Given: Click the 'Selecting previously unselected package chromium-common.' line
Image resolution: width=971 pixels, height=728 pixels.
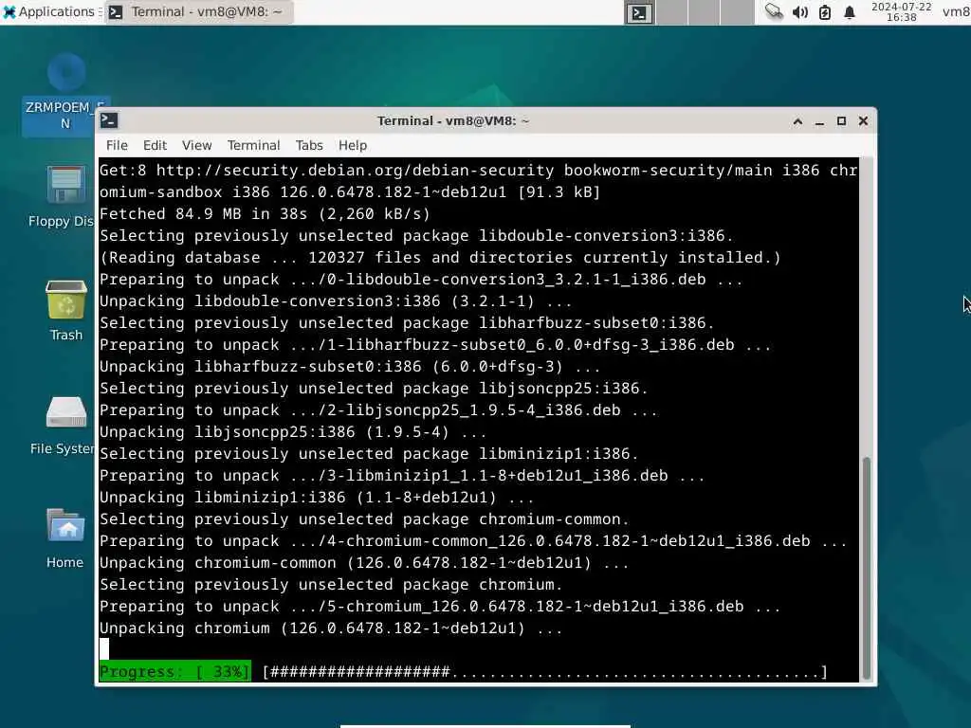Looking at the screenshot, I should click(x=364, y=519).
